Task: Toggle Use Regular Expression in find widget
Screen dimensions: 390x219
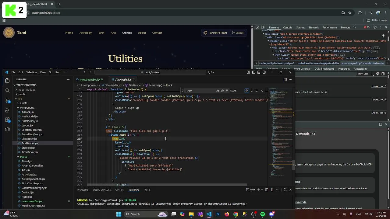Action: tap(227, 91)
